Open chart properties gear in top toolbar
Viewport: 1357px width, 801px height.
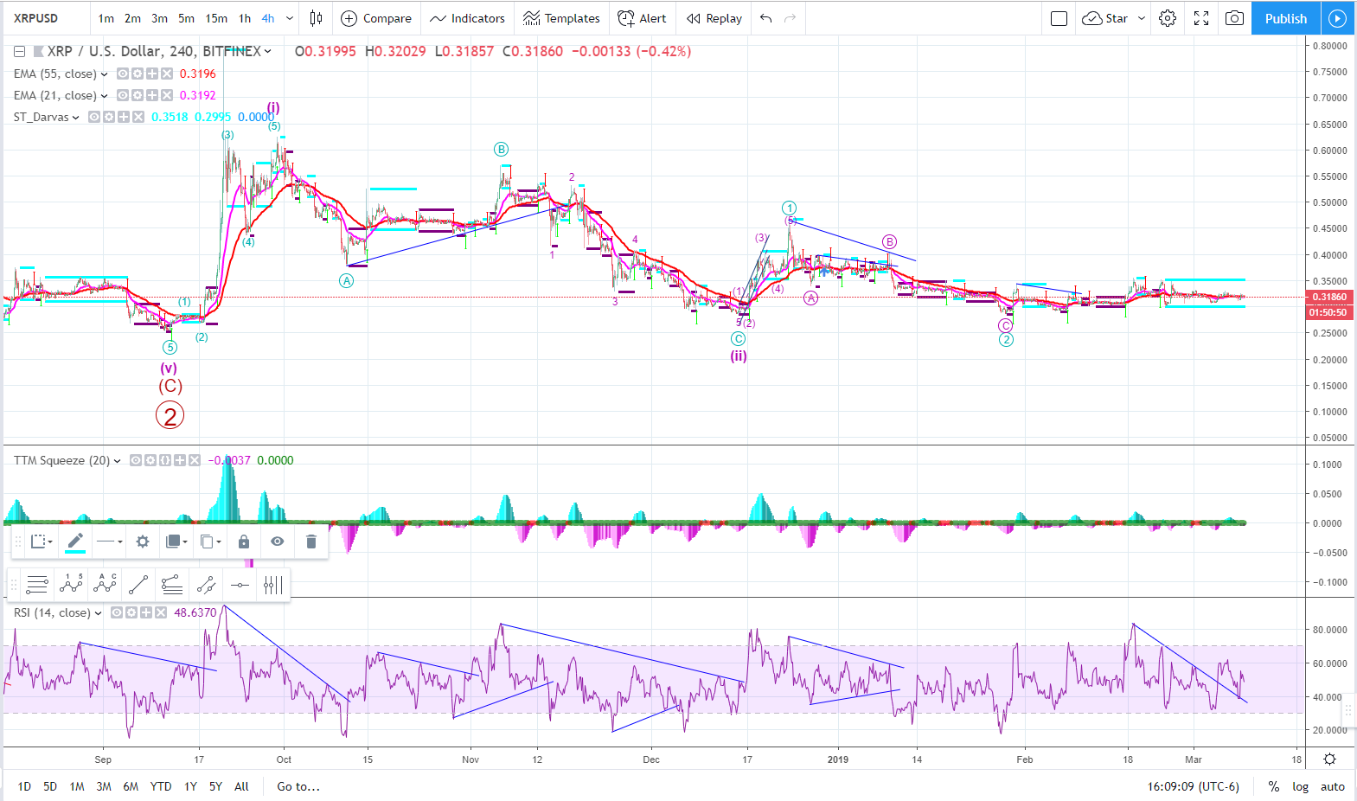click(x=1168, y=18)
